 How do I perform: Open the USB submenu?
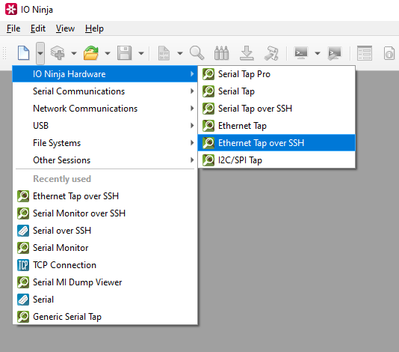point(105,126)
